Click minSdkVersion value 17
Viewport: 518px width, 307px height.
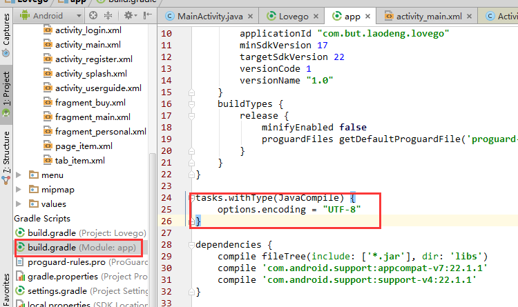coord(323,46)
